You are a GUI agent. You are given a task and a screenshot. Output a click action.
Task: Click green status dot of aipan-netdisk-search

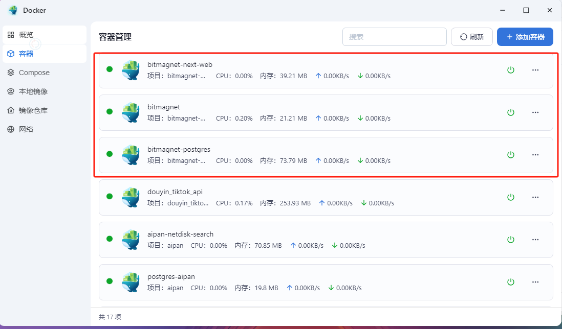[110, 239]
